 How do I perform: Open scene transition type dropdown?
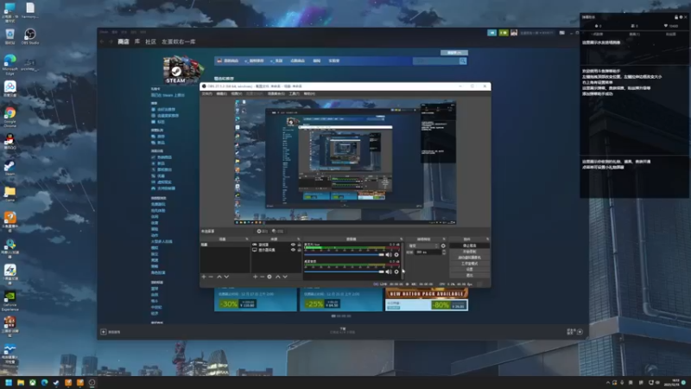(423, 246)
